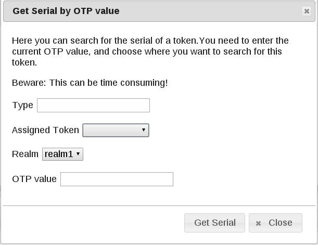318x245 pixels.
Task: Open the Assigned Token dropdown
Action: point(116,130)
